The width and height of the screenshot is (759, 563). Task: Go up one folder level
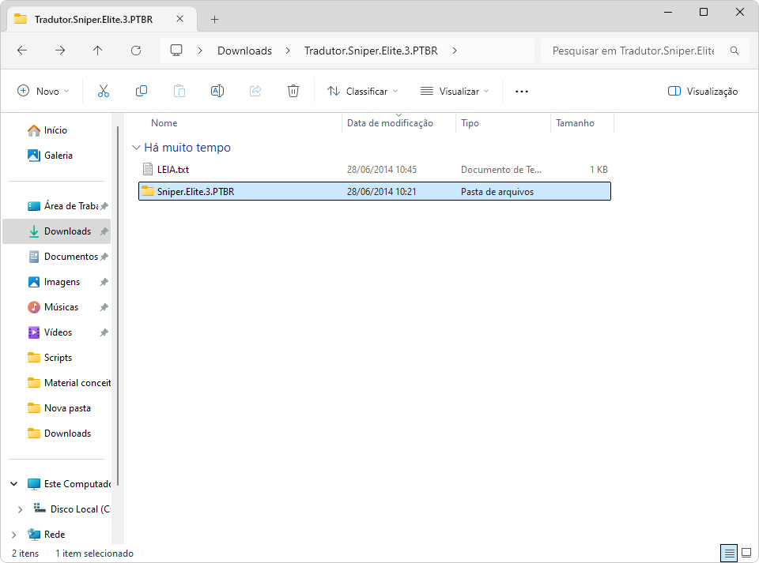(98, 51)
